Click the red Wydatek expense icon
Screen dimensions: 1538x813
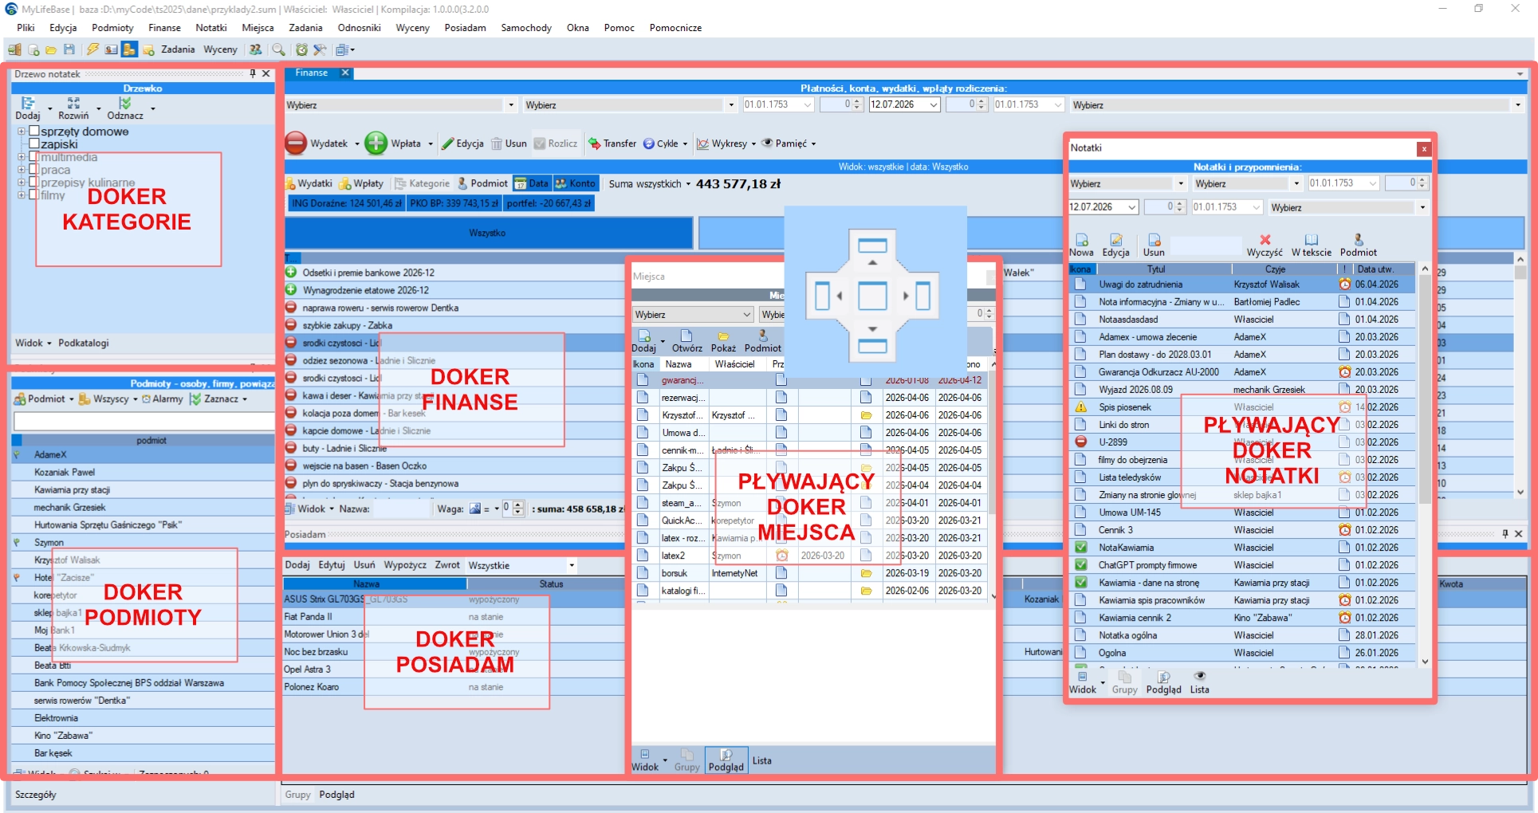pyautogui.click(x=296, y=143)
